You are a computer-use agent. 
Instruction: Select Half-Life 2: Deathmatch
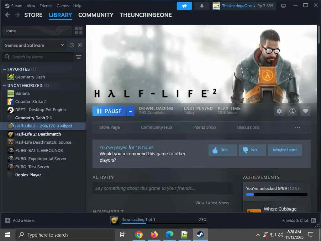point(43,134)
